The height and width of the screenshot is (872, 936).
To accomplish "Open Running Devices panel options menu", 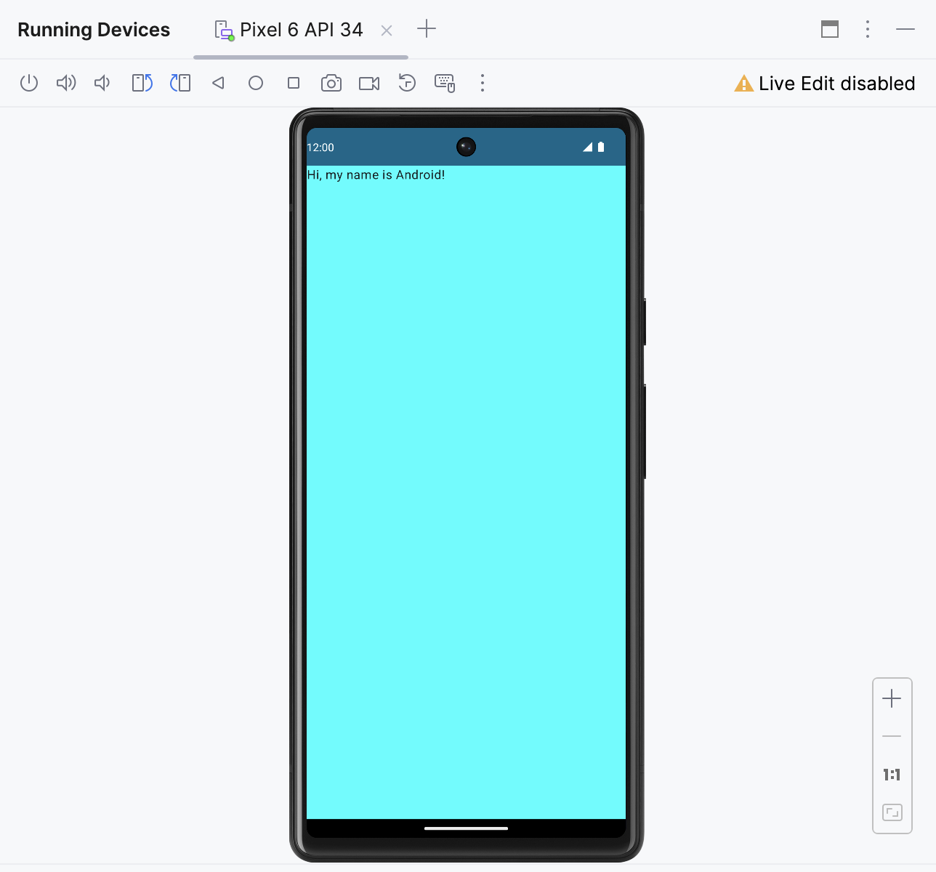I will click(868, 29).
